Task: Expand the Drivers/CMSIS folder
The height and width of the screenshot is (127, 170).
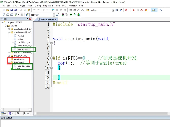Action: pyautogui.click(x=9, y=56)
